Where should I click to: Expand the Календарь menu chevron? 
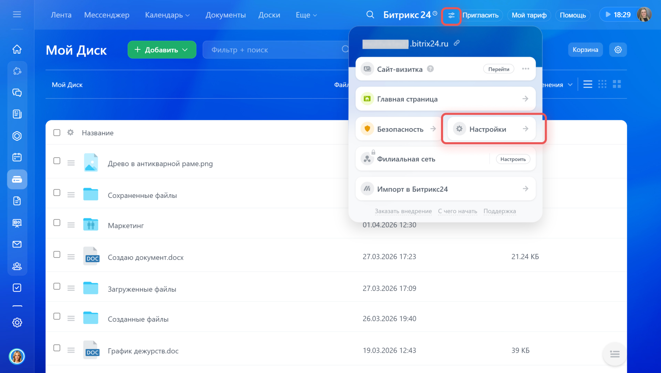click(188, 15)
